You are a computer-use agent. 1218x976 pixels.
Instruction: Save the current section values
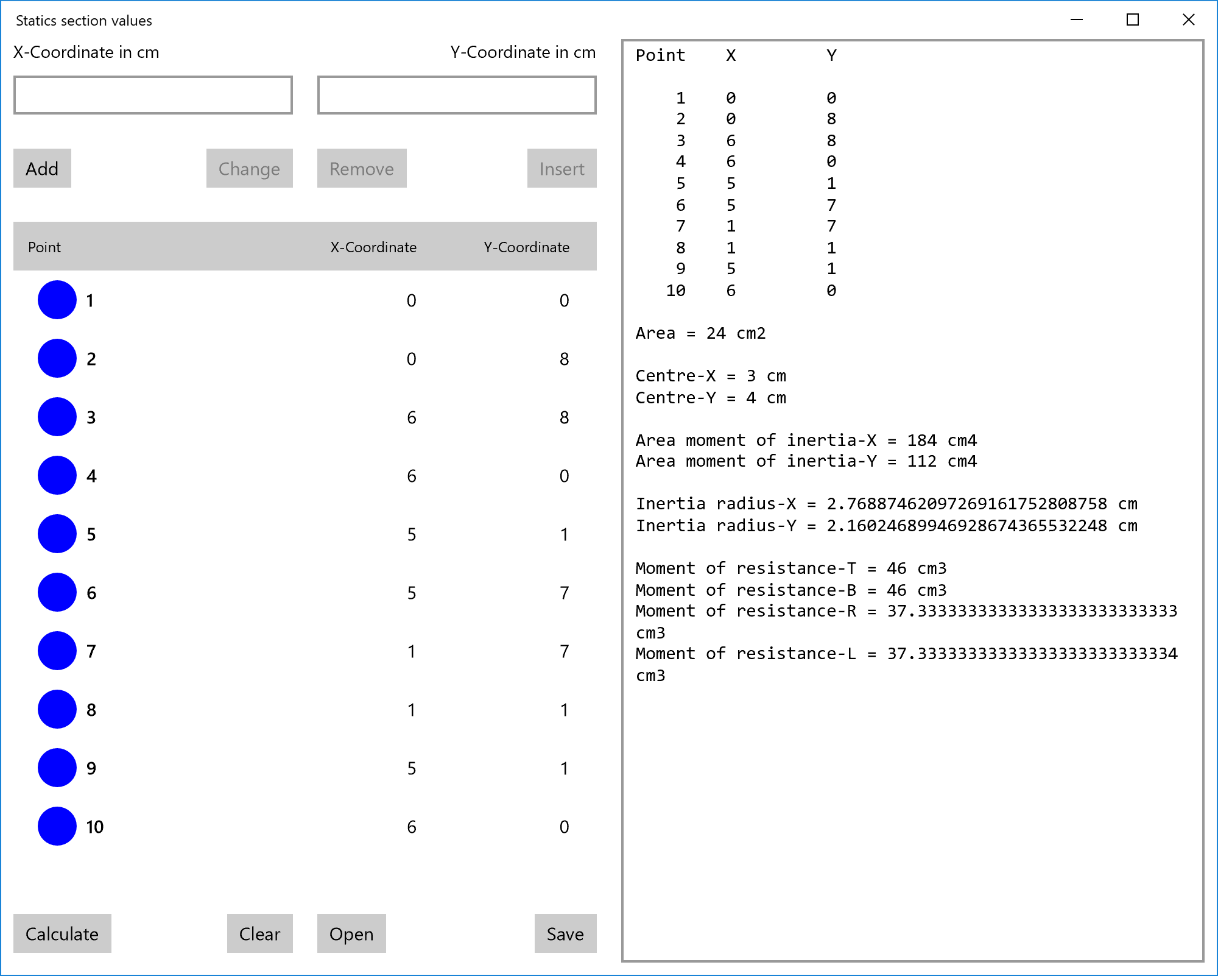(x=565, y=933)
